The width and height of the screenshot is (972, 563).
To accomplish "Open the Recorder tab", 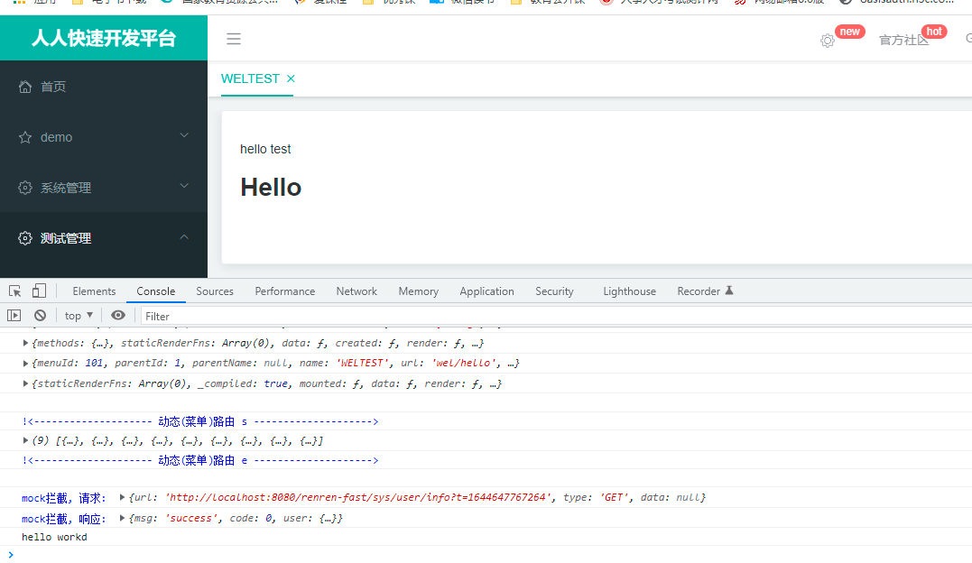I will coord(699,291).
